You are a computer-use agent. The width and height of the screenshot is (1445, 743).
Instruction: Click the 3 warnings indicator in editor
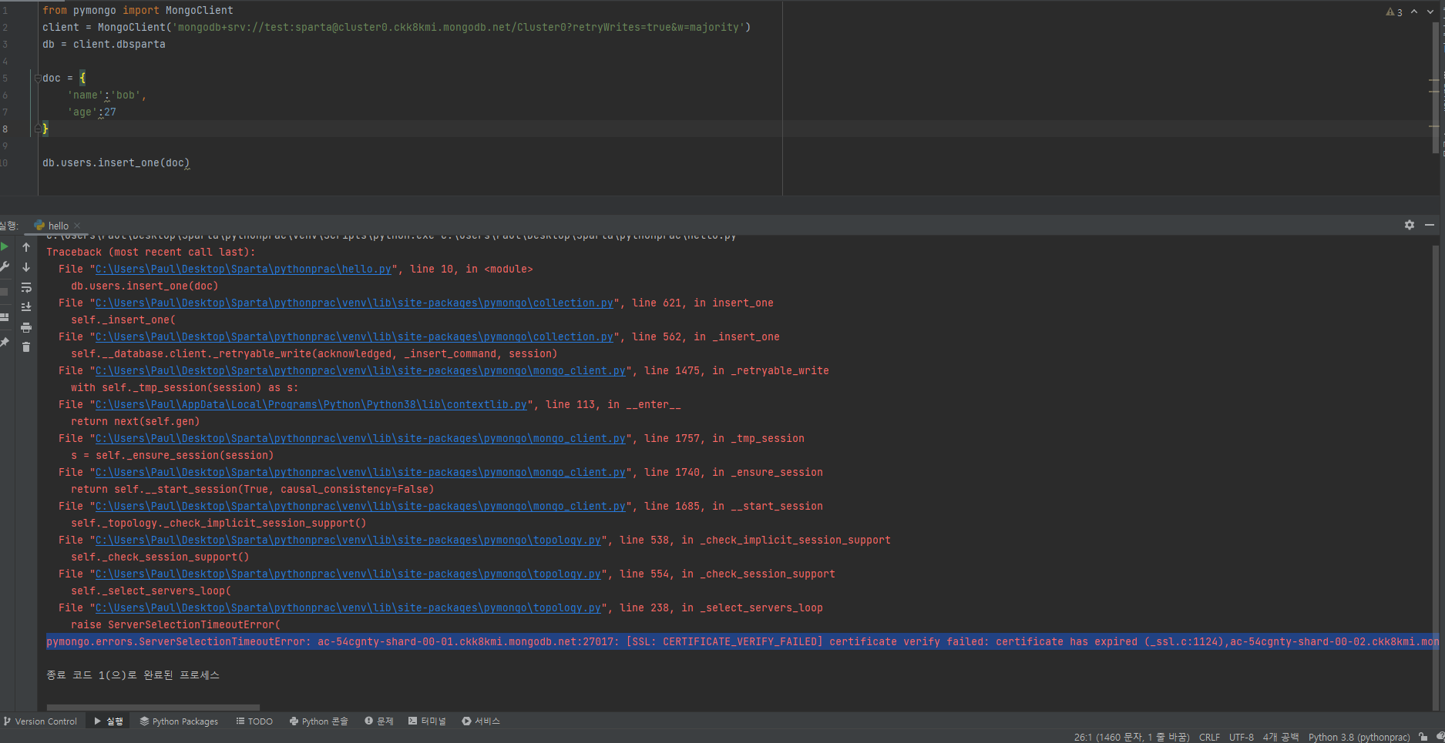pyautogui.click(x=1394, y=12)
